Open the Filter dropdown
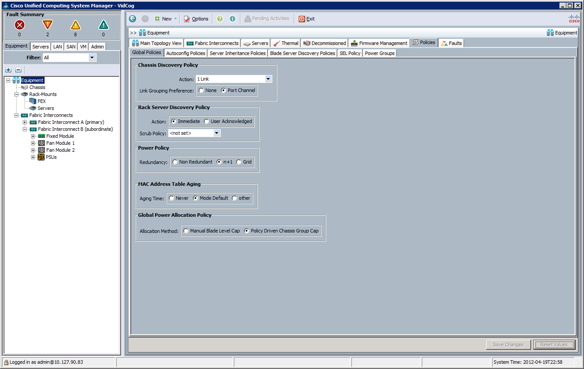This screenshot has width=584, height=369. (x=92, y=58)
